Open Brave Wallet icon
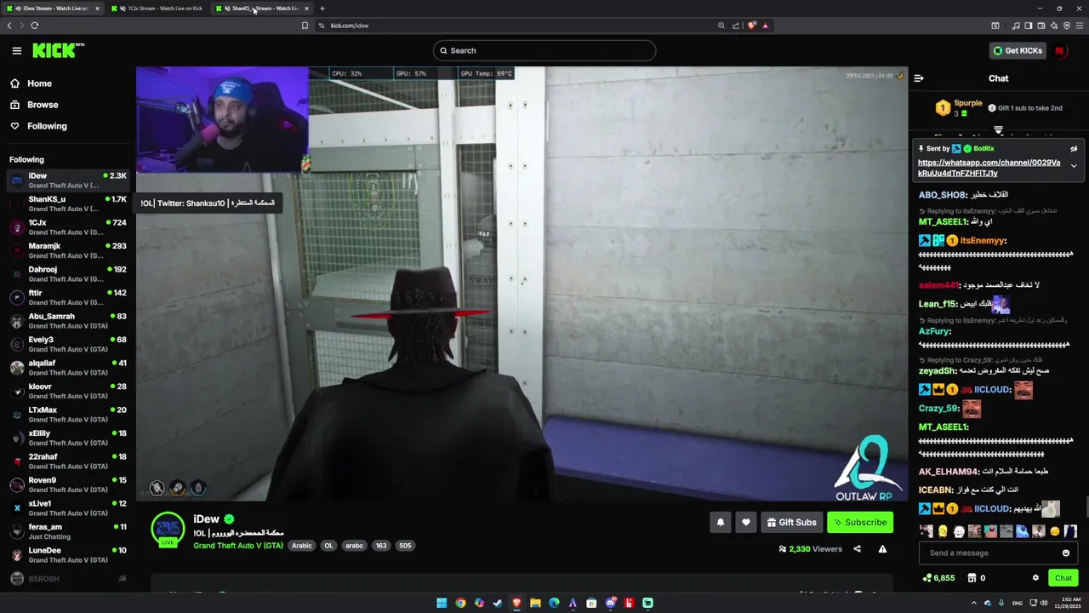The height and width of the screenshot is (613, 1089). click(1041, 26)
